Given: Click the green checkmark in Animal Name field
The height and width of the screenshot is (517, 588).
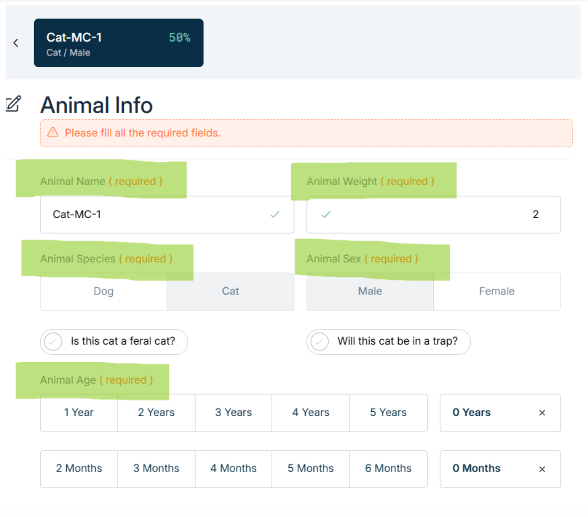Looking at the screenshot, I should point(275,214).
